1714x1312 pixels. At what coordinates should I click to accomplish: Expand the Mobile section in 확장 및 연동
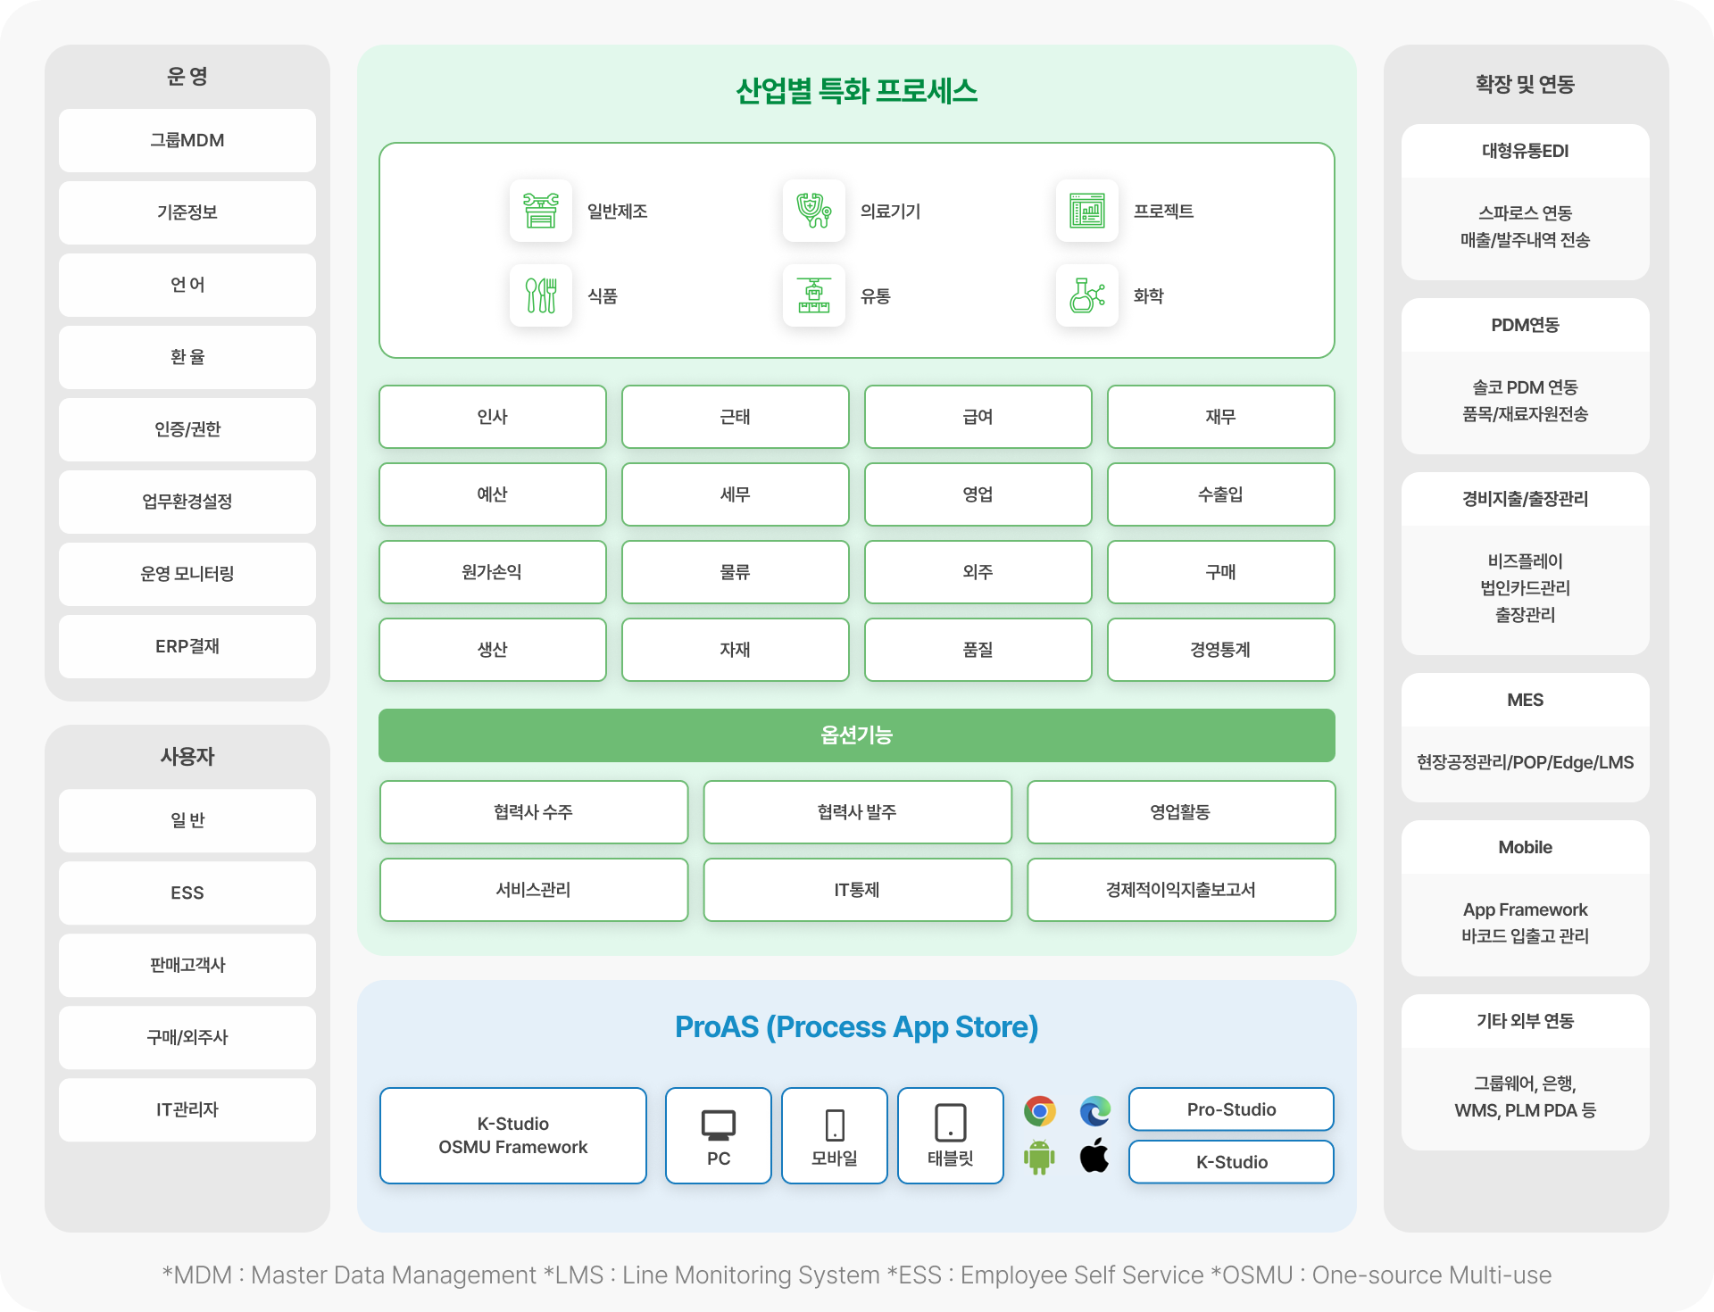point(1525,847)
